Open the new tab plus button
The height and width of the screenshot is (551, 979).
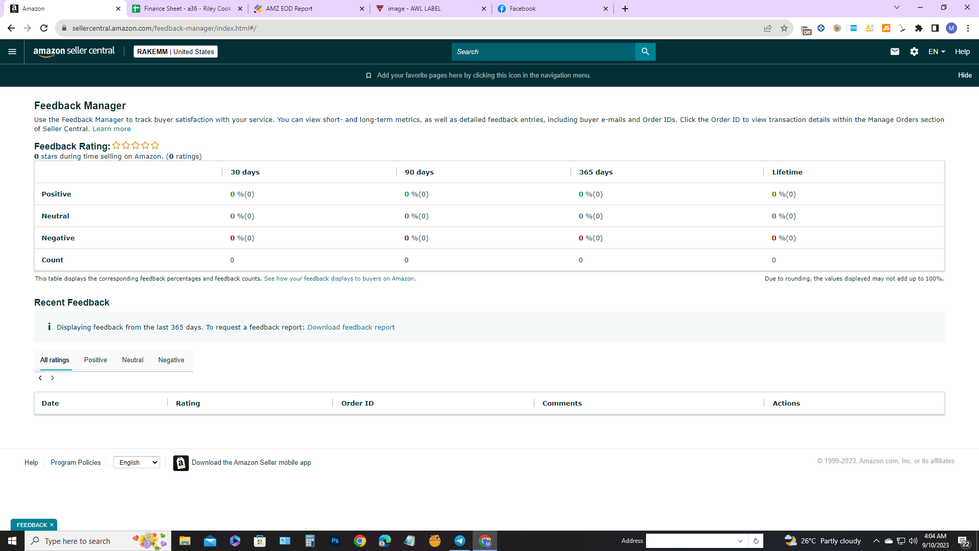pos(625,9)
